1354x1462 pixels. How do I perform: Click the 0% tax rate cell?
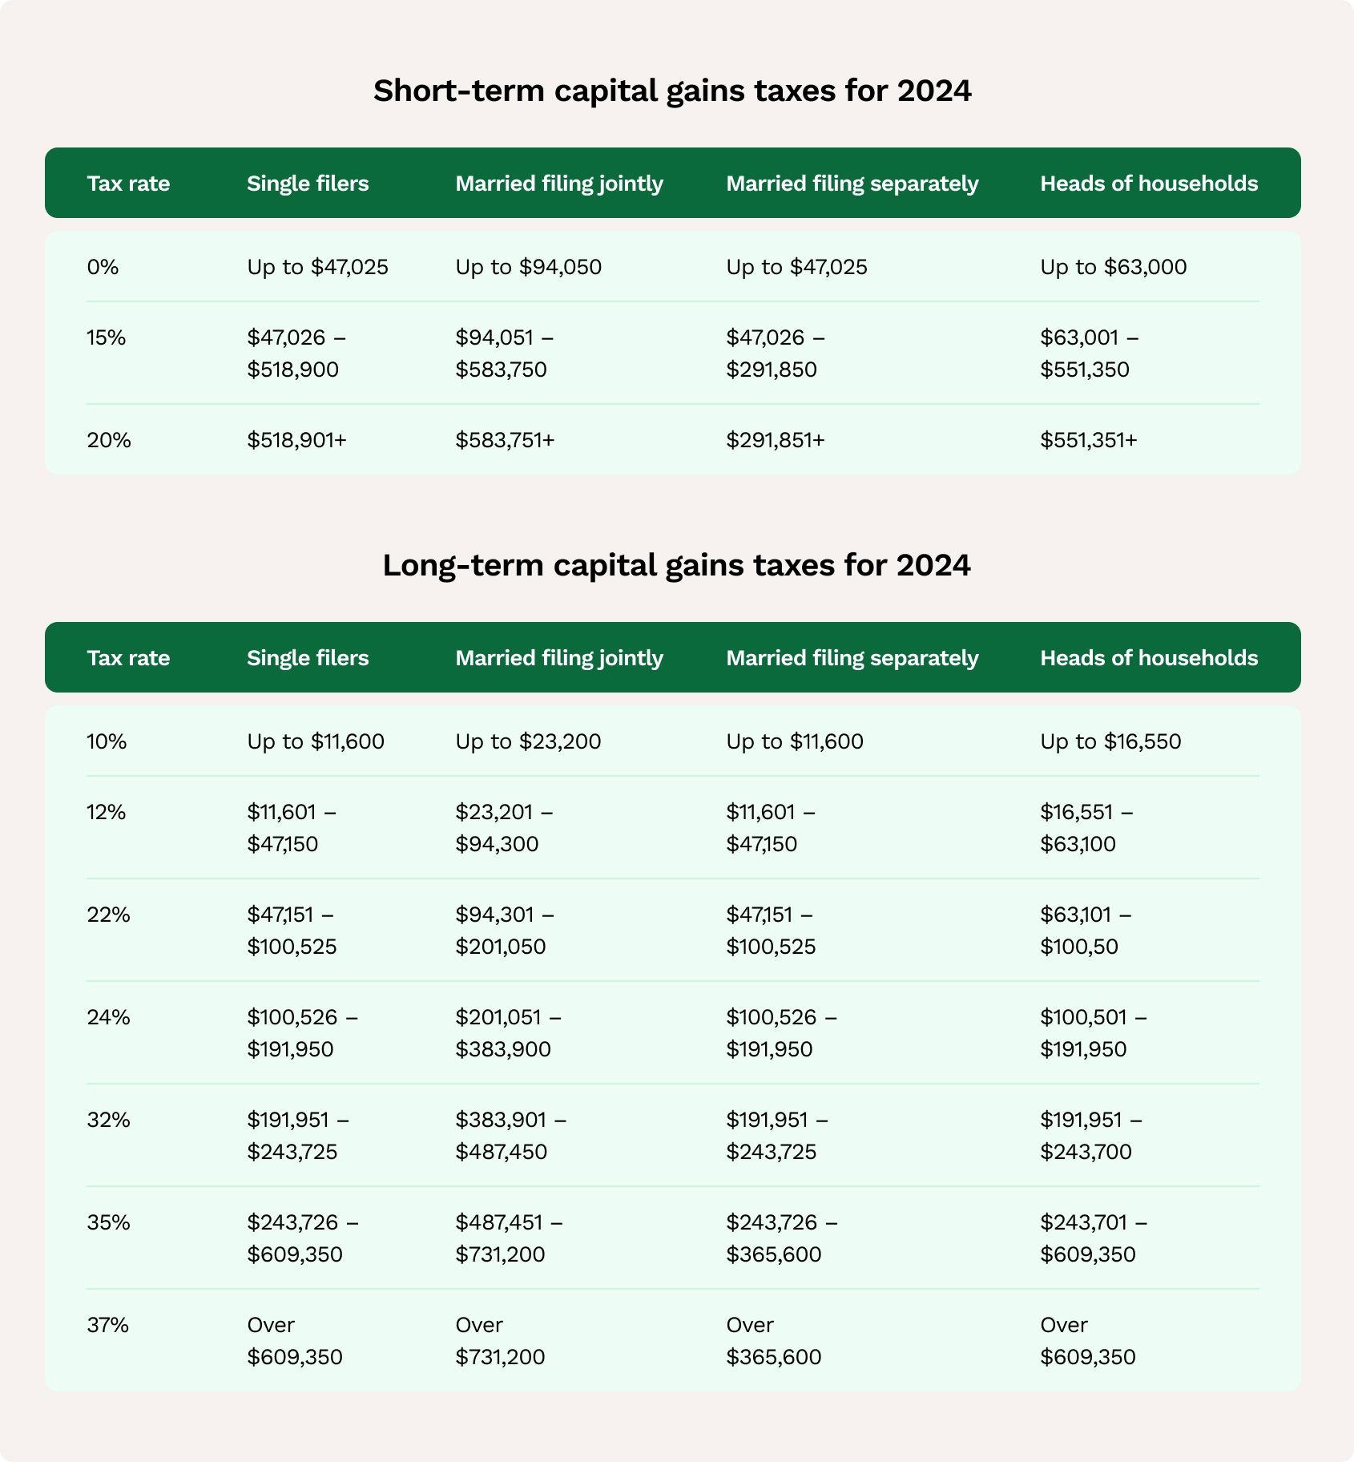pos(103,267)
